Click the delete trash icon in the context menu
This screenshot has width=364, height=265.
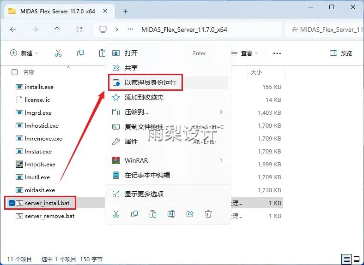(x=208, y=214)
